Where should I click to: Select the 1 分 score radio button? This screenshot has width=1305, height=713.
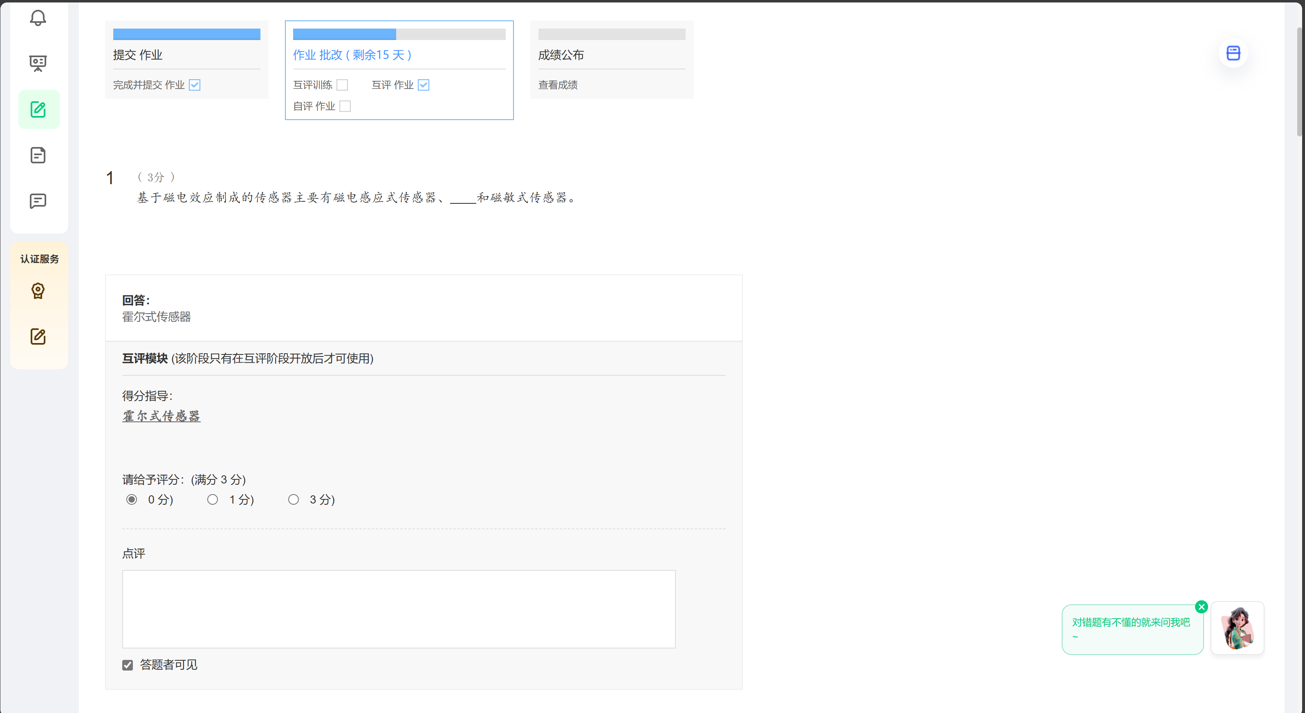(213, 499)
